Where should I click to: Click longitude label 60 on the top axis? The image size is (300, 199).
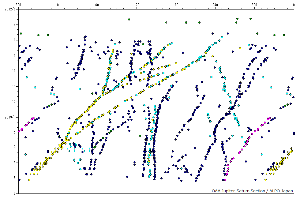tap(97, 5)
